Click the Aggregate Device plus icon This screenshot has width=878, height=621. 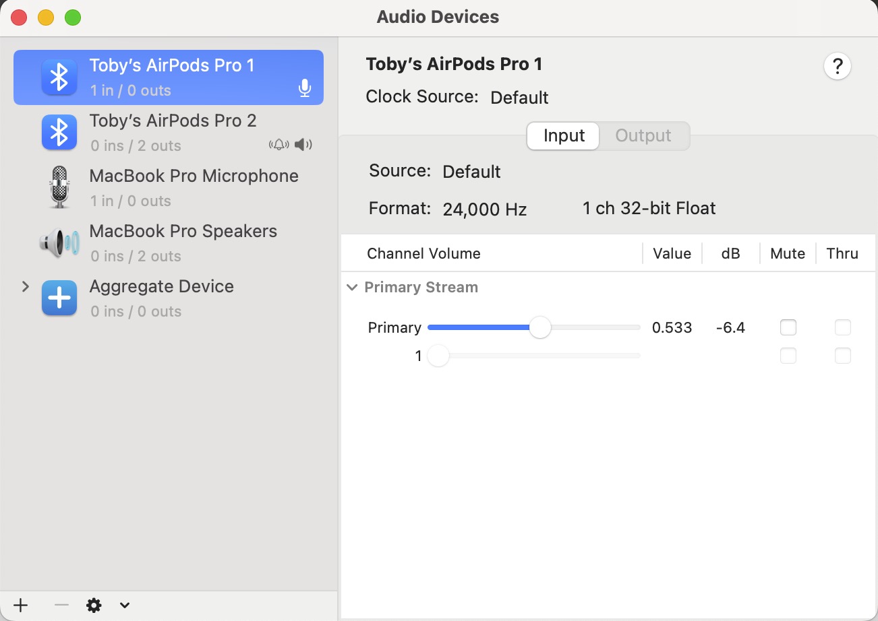coord(59,298)
